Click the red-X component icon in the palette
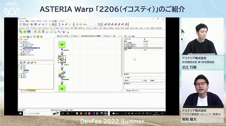 (x=63, y=32)
